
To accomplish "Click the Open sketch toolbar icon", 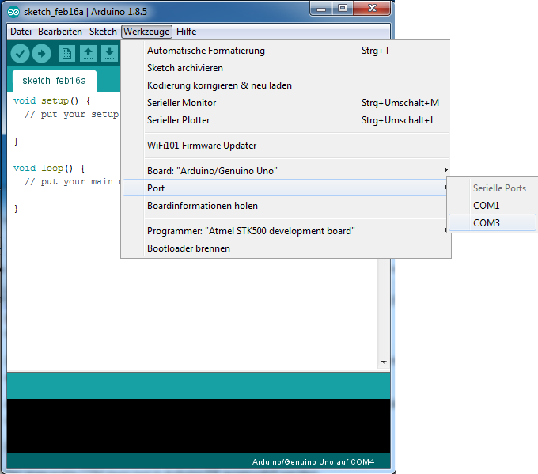I will coord(89,53).
